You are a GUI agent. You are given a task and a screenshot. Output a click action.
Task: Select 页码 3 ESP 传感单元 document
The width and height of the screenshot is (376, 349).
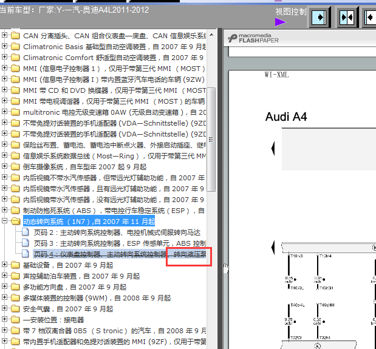coord(120,243)
